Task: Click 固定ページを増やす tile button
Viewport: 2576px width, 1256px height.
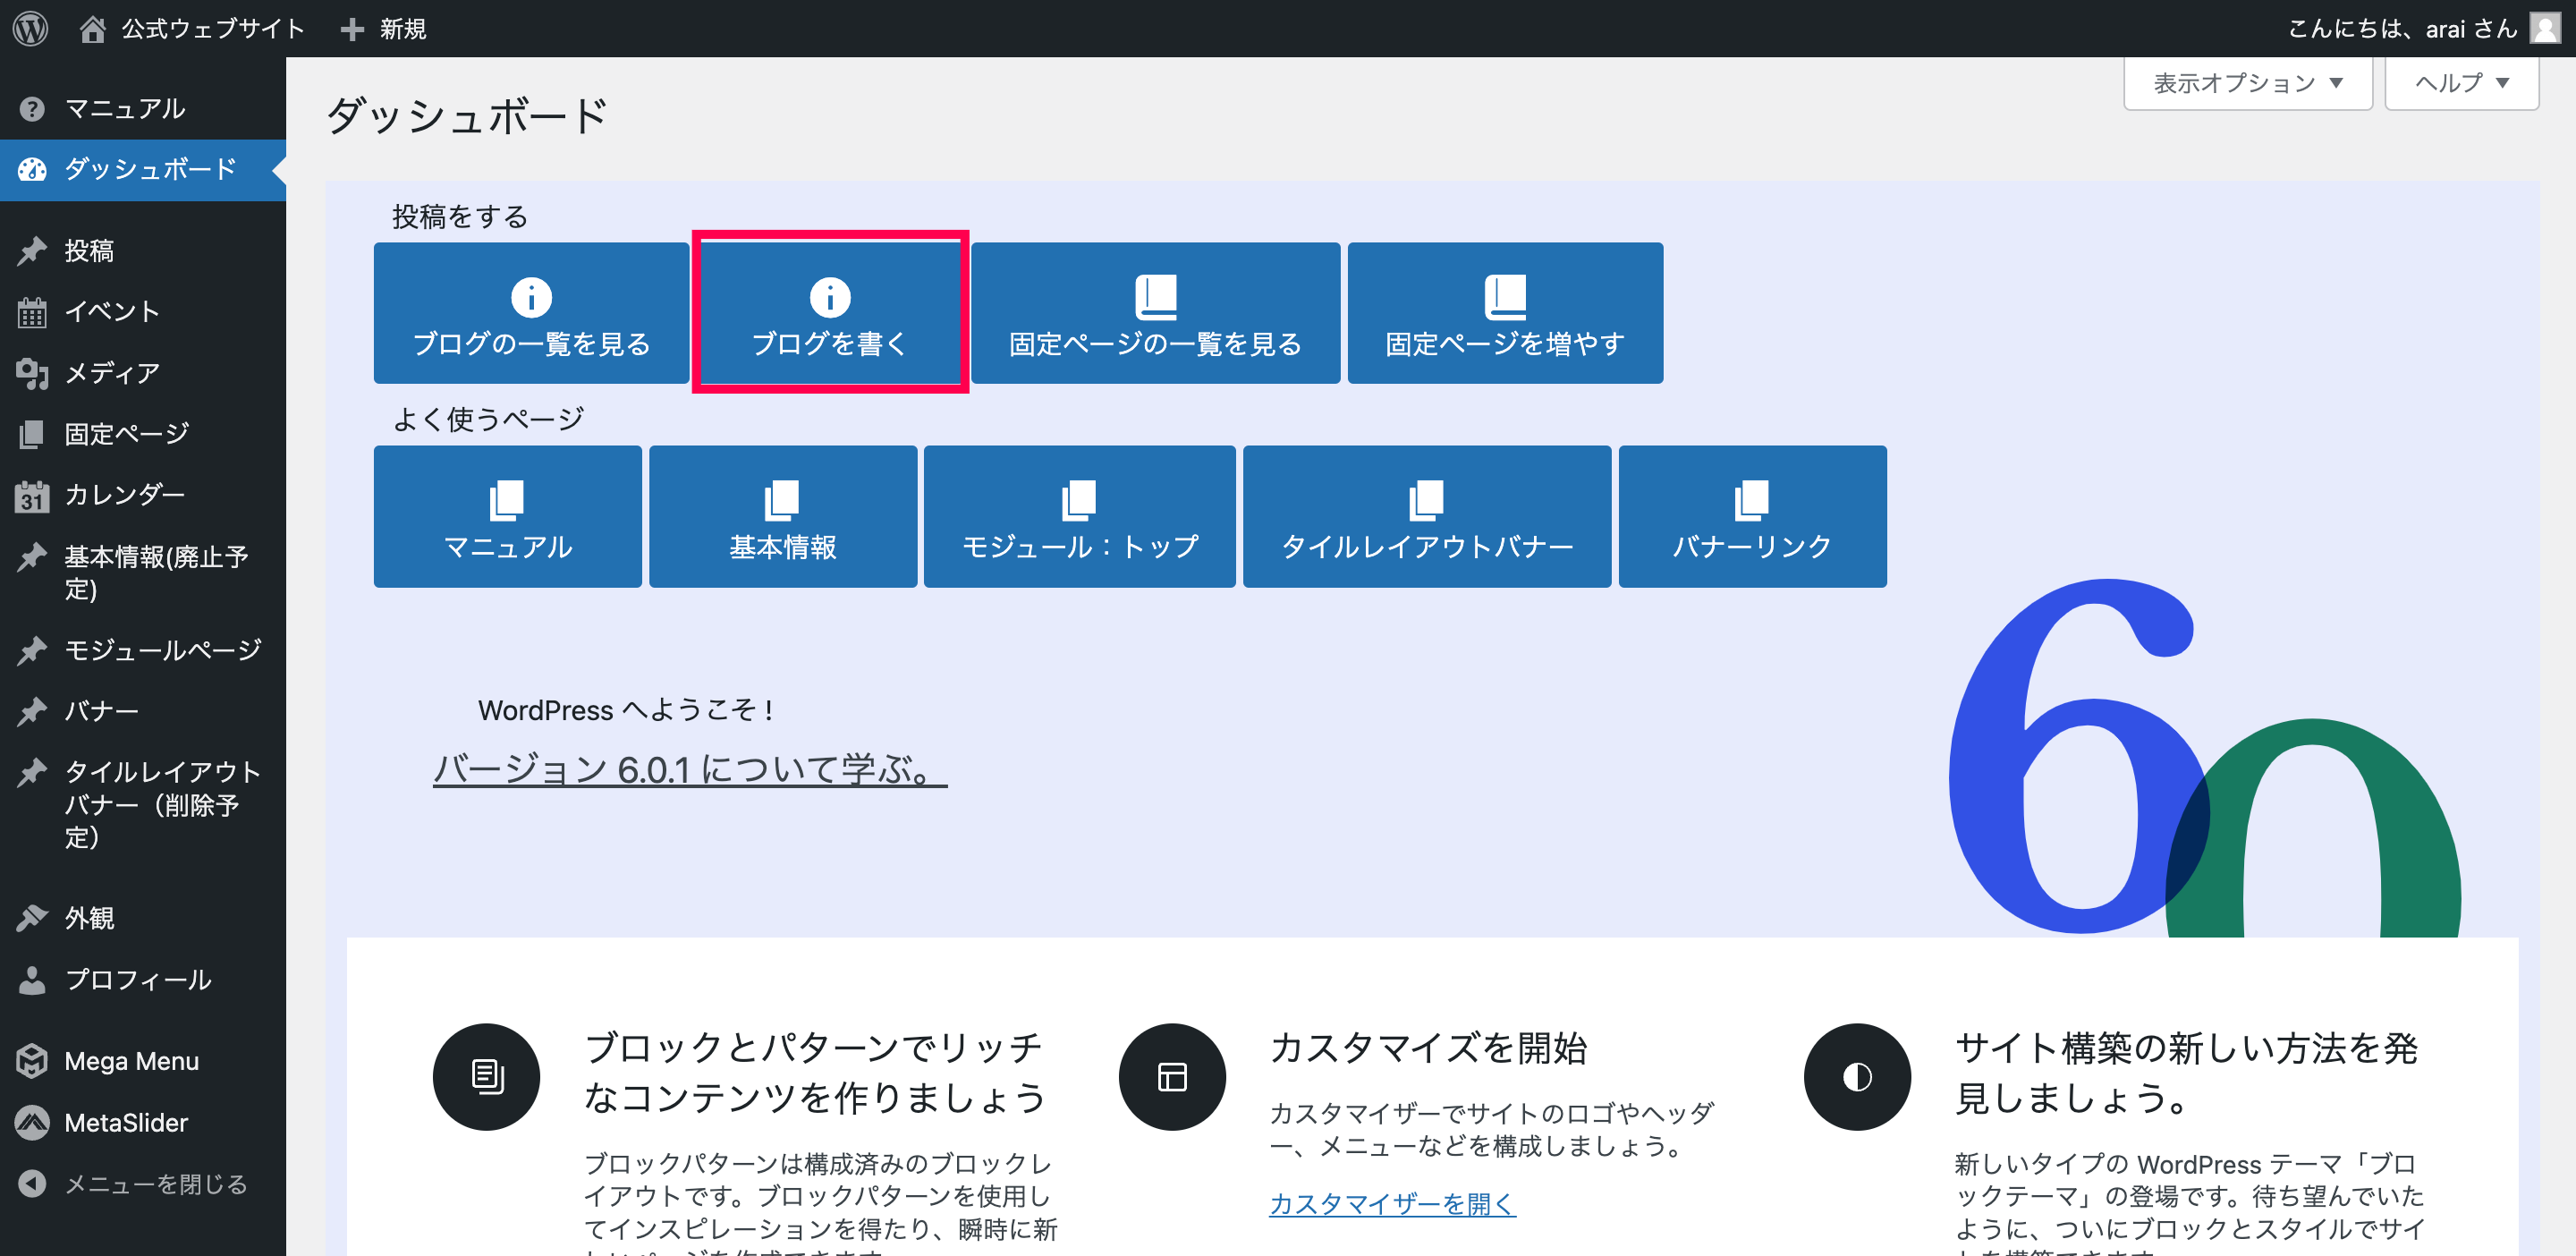Action: [1505, 313]
